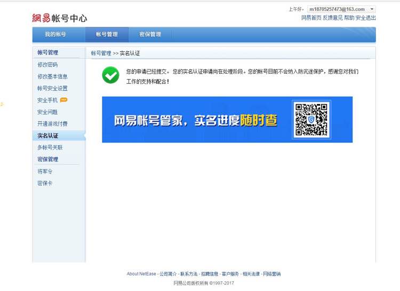Click the 网易帐号管家 blue banner
This screenshot has height=291, width=400.
227,120
